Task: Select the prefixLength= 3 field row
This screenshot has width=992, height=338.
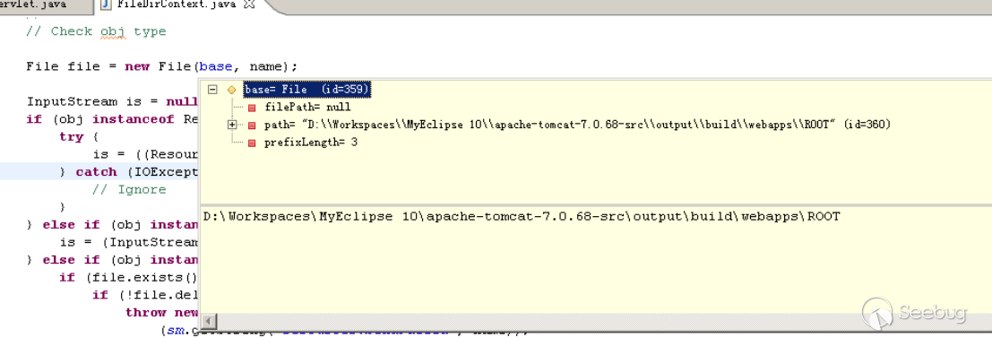Action: coord(311,143)
